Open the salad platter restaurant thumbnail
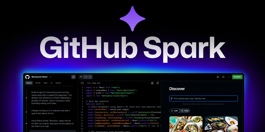This screenshot has height=132, width=265. 186,124
